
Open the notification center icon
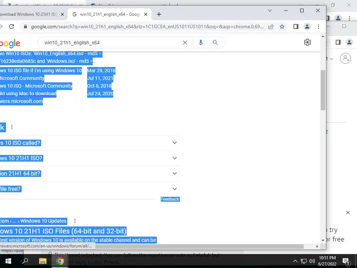(346, 261)
